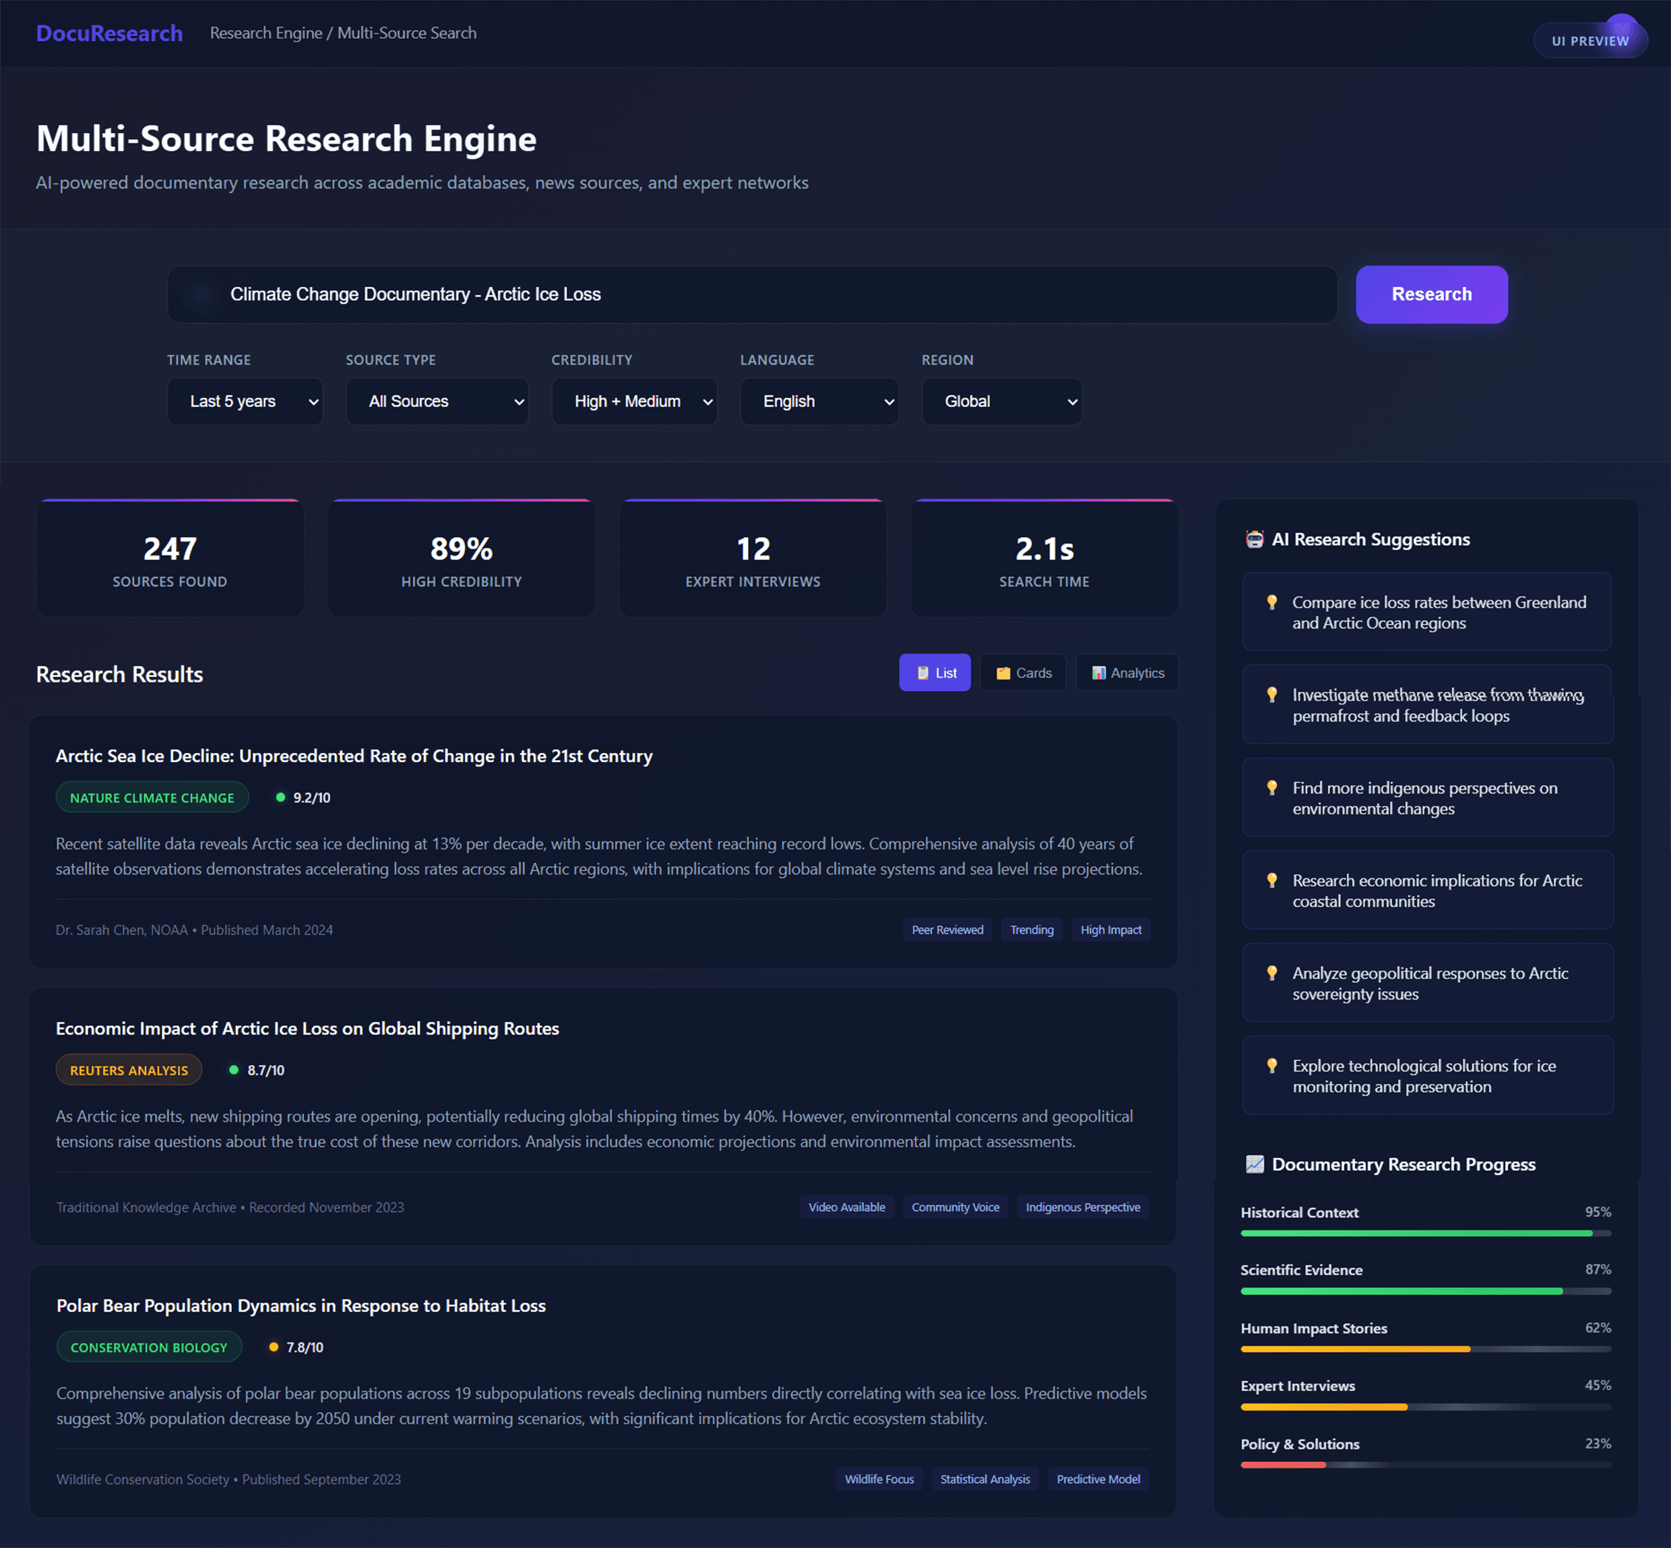Expand the Credibility filter dropdown
The height and width of the screenshot is (1548, 1671).
[x=633, y=401]
